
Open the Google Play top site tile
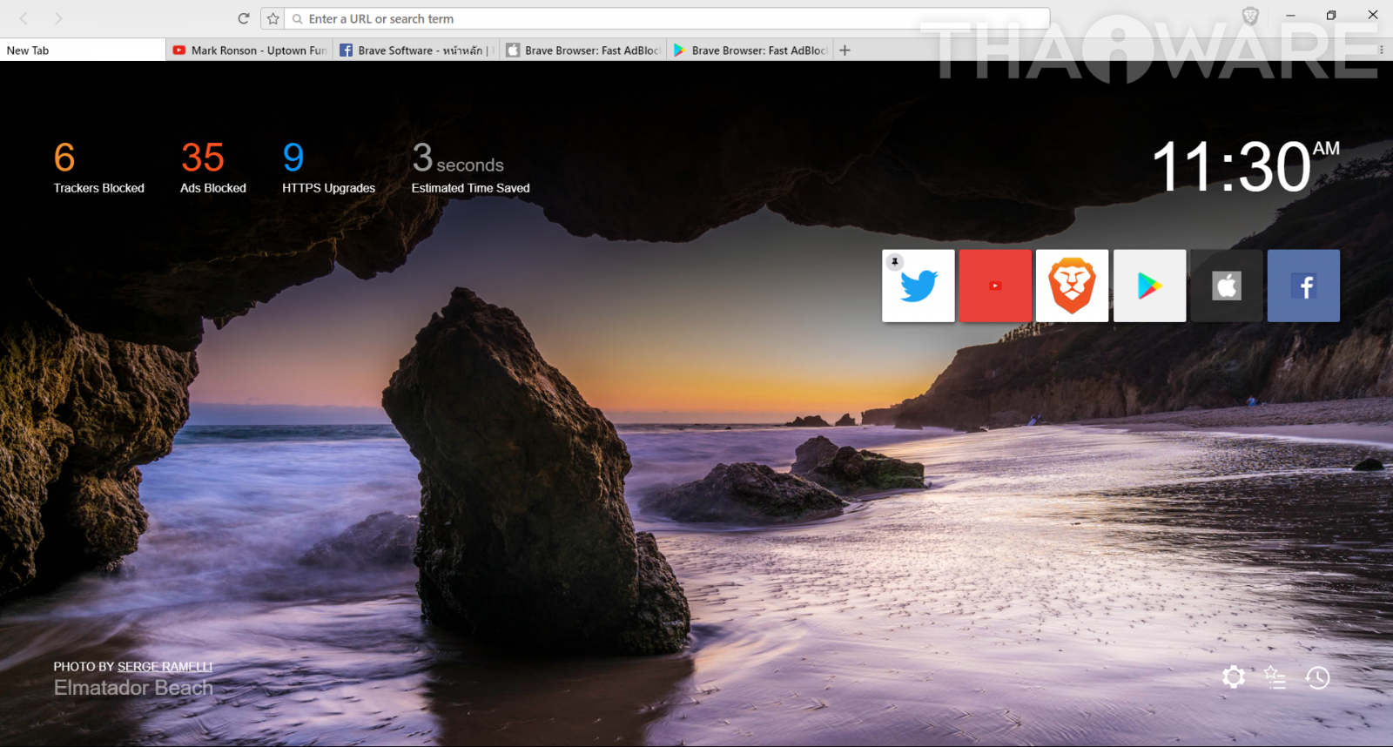[x=1149, y=286]
